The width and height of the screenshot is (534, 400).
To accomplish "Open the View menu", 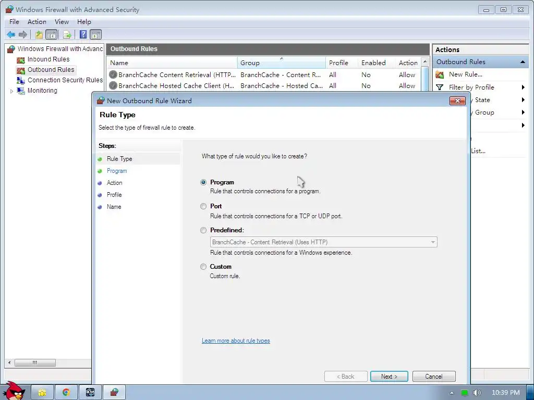I will click(x=62, y=22).
